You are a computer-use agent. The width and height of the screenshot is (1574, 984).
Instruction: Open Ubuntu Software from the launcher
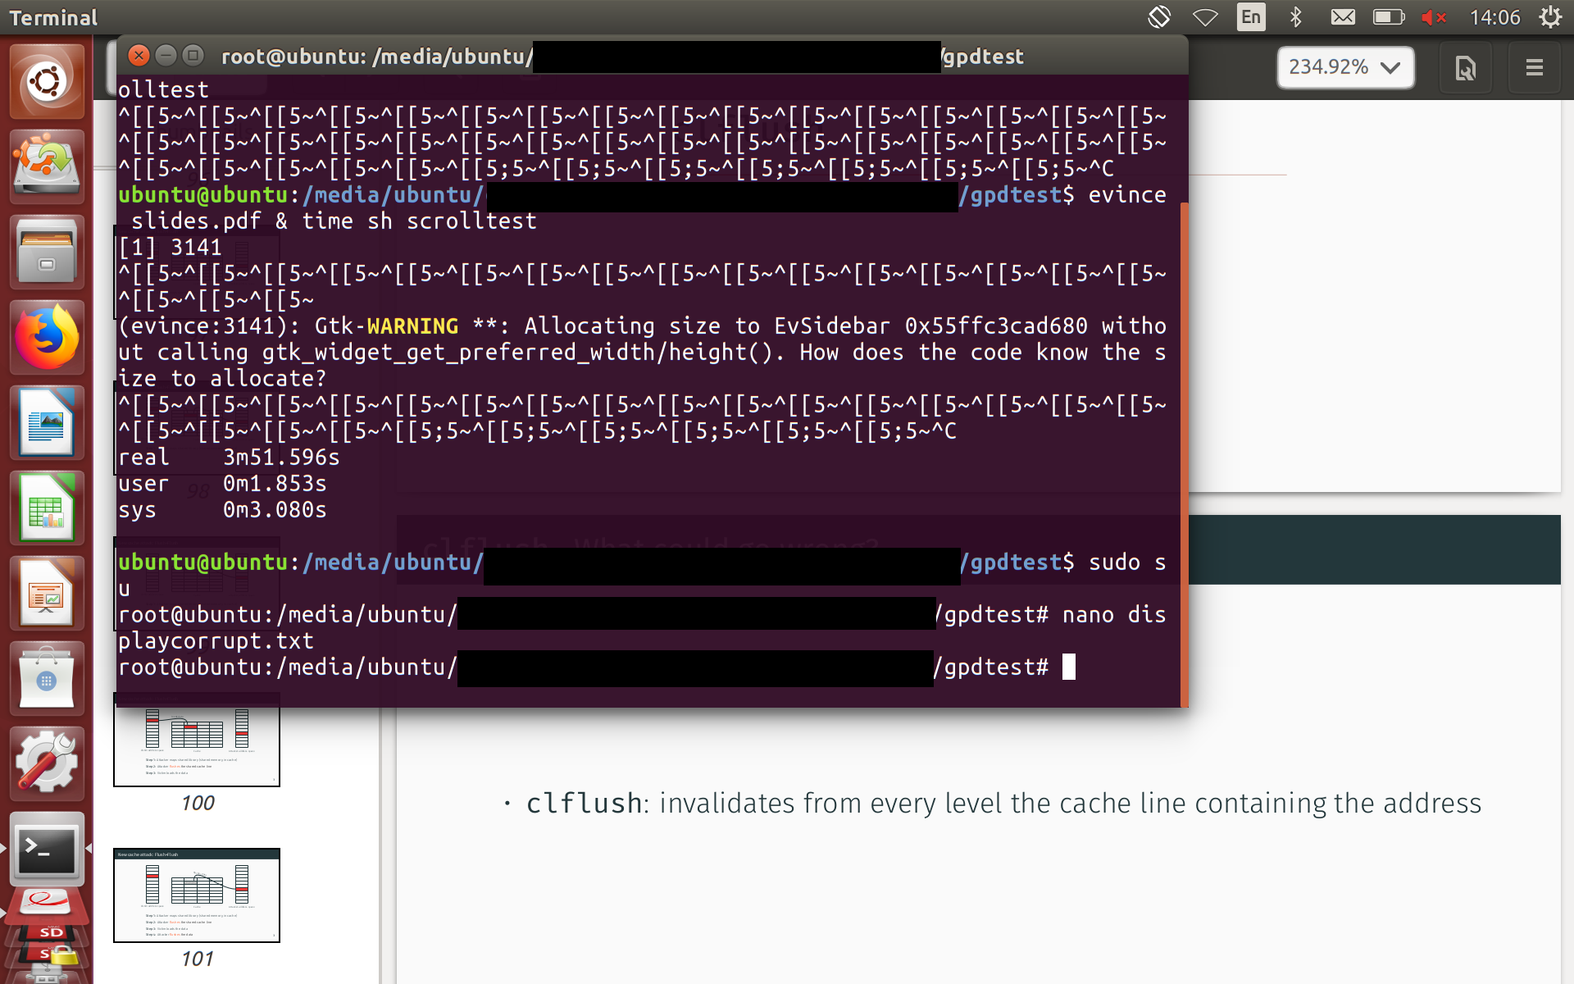(x=47, y=679)
